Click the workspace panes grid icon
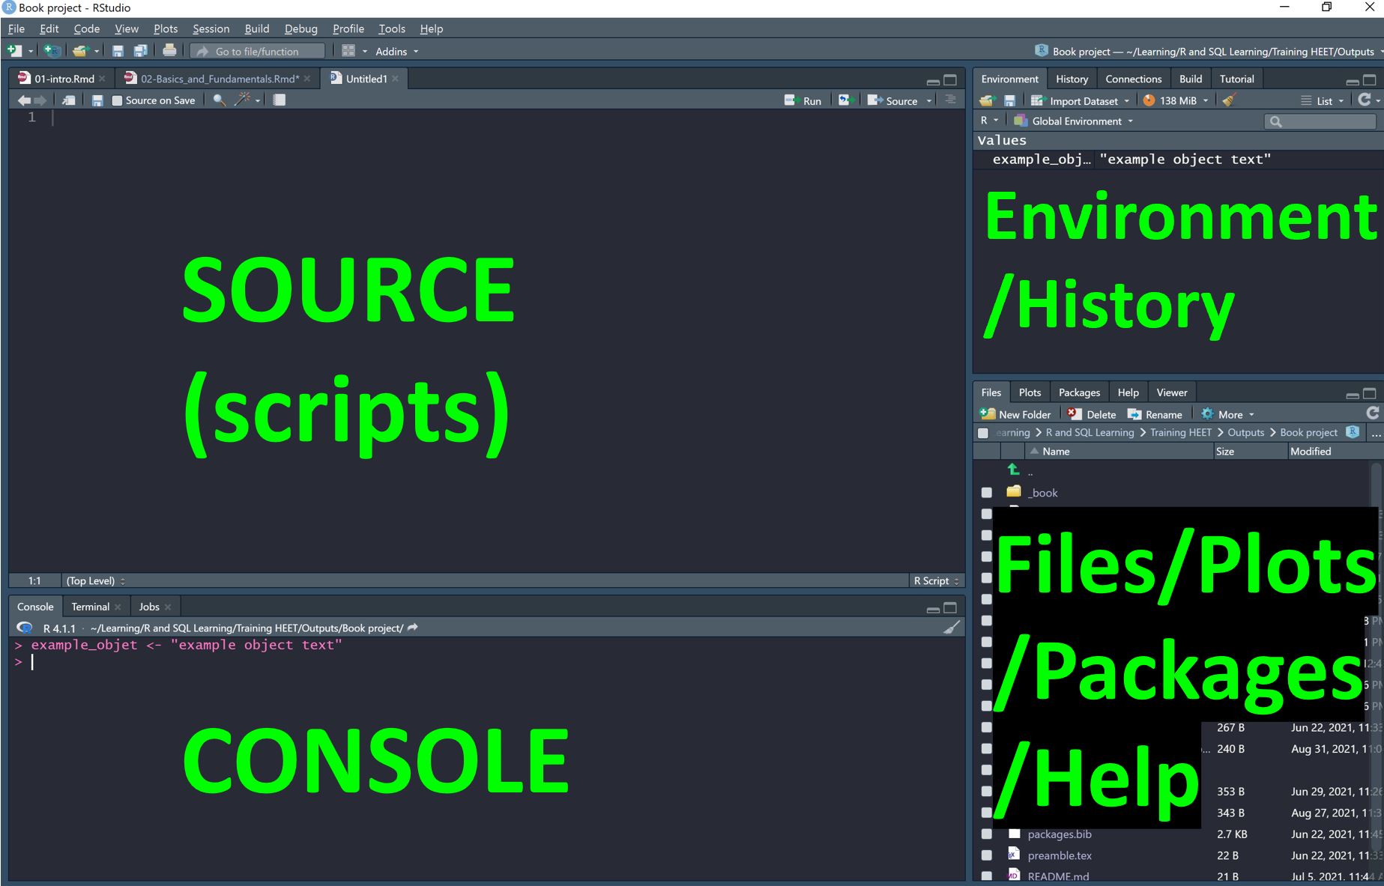This screenshot has height=886, width=1384. pos(348,51)
